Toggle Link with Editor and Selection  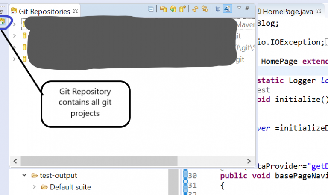pos(205,9)
